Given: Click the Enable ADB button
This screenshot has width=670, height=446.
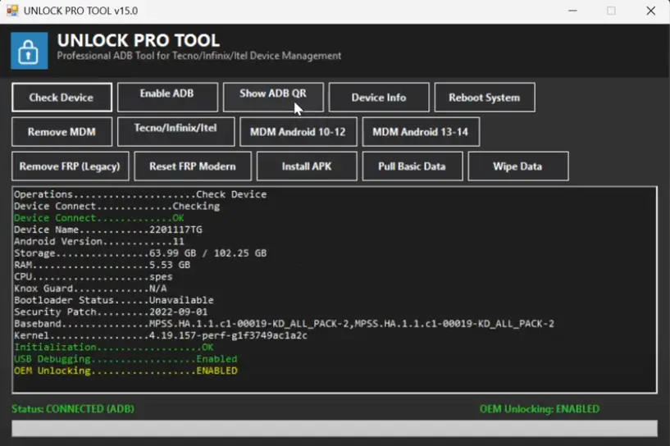Looking at the screenshot, I should click(167, 98).
